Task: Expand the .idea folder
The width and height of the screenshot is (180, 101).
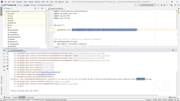Action: (6, 16)
